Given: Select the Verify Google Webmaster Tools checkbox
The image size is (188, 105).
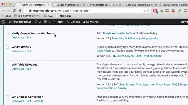Looking at the screenshot, I should coord(7,33).
